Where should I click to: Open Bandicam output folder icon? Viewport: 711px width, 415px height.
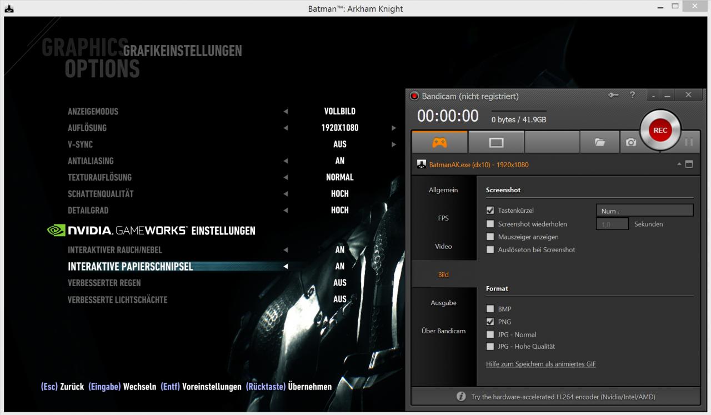599,142
